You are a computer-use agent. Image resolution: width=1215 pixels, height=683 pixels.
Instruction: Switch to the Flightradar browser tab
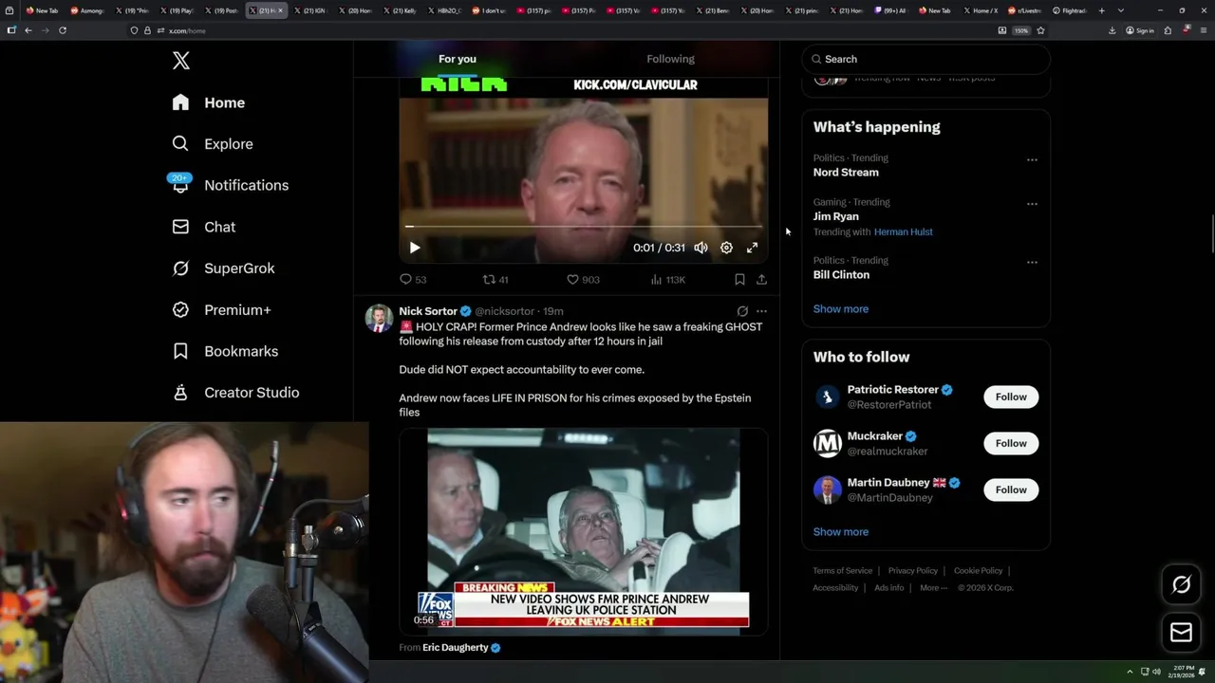click(x=1071, y=10)
